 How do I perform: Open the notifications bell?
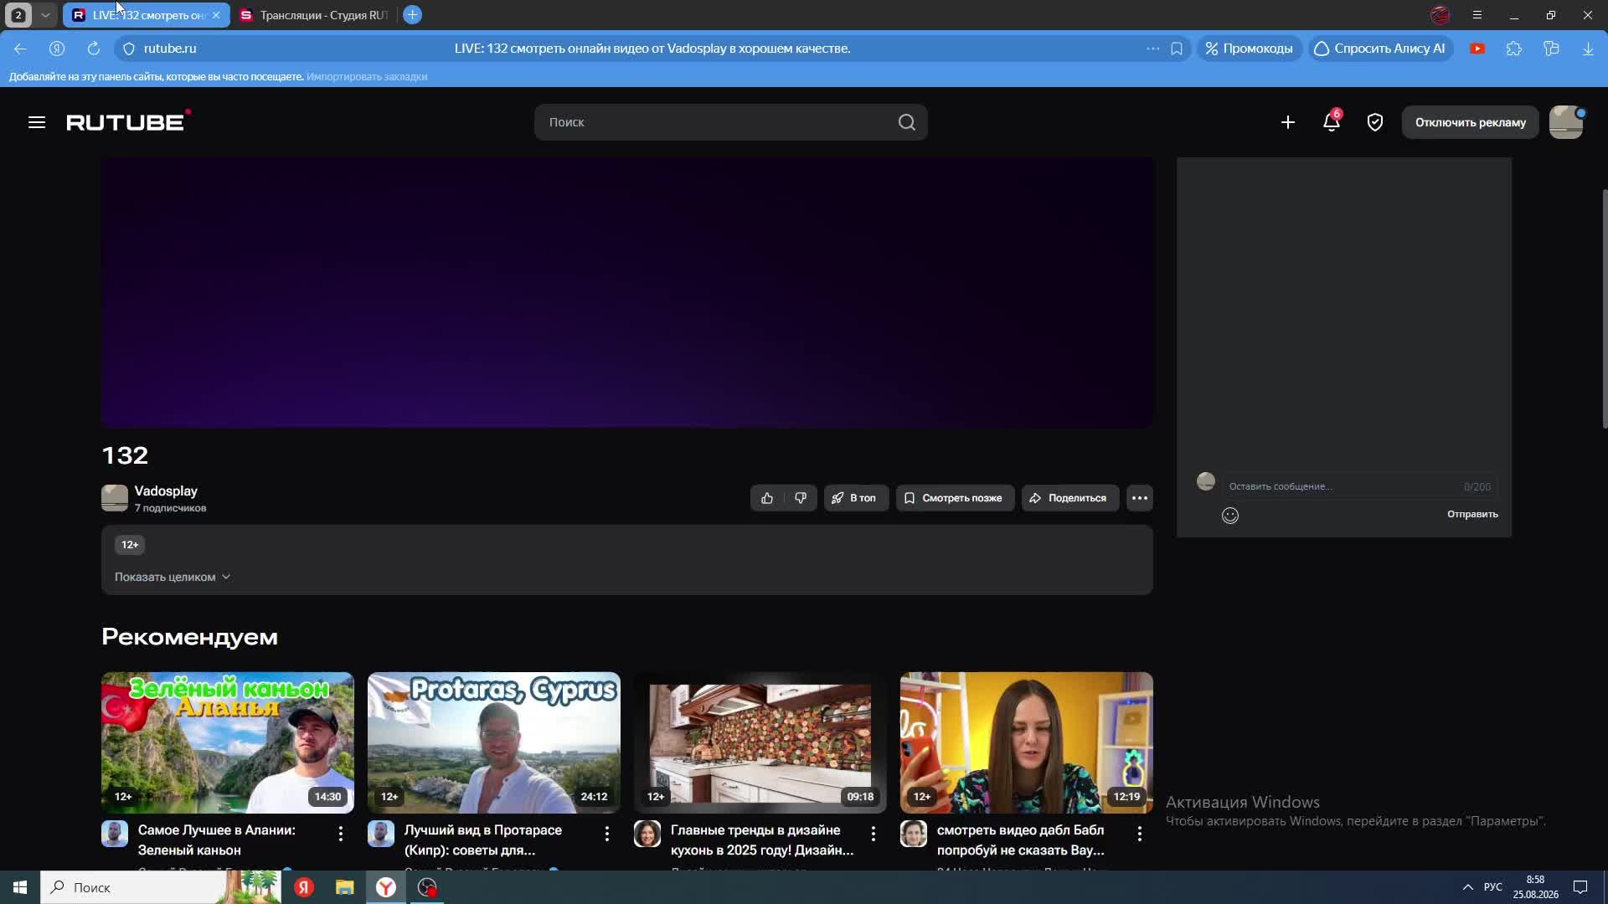tap(1332, 122)
